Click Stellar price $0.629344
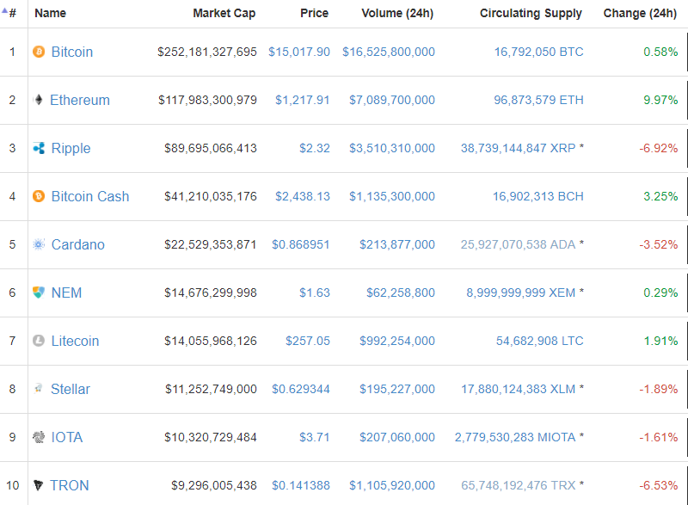The image size is (688, 505). coord(300,389)
